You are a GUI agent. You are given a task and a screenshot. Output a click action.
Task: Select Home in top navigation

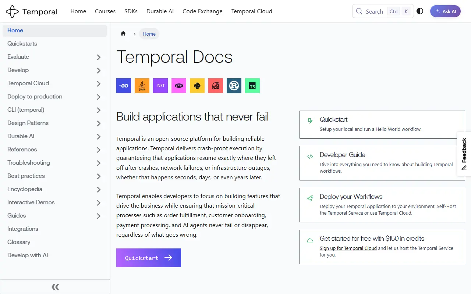(78, 11)
